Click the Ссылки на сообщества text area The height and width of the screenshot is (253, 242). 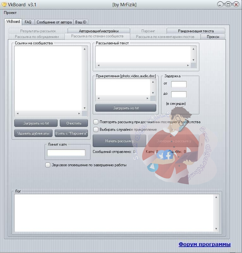point(48,79)
